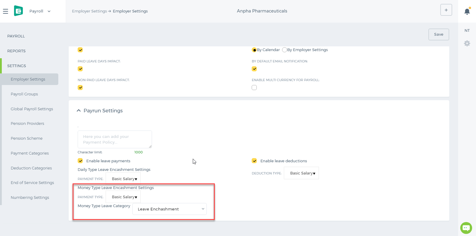
Task: Click the Anpha Pharmaceuticals company title
Action: [262, 11]
